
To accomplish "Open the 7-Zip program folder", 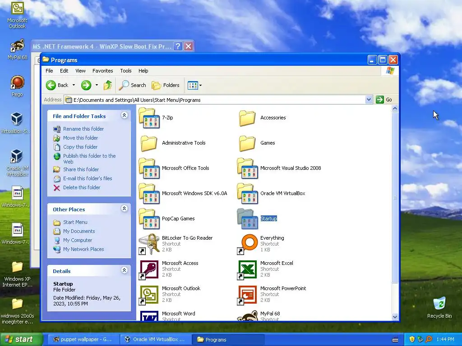I will pos(149,118).
